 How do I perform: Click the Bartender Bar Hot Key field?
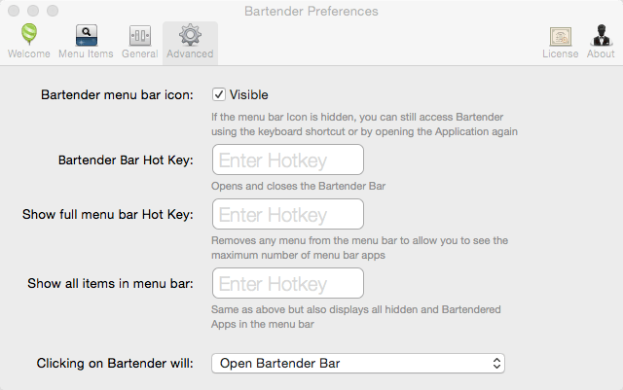[288, 160]
